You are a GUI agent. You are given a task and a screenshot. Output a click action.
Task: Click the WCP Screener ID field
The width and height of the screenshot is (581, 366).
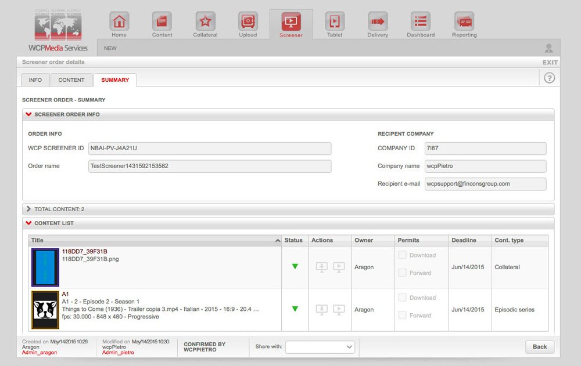pos(210,148)
